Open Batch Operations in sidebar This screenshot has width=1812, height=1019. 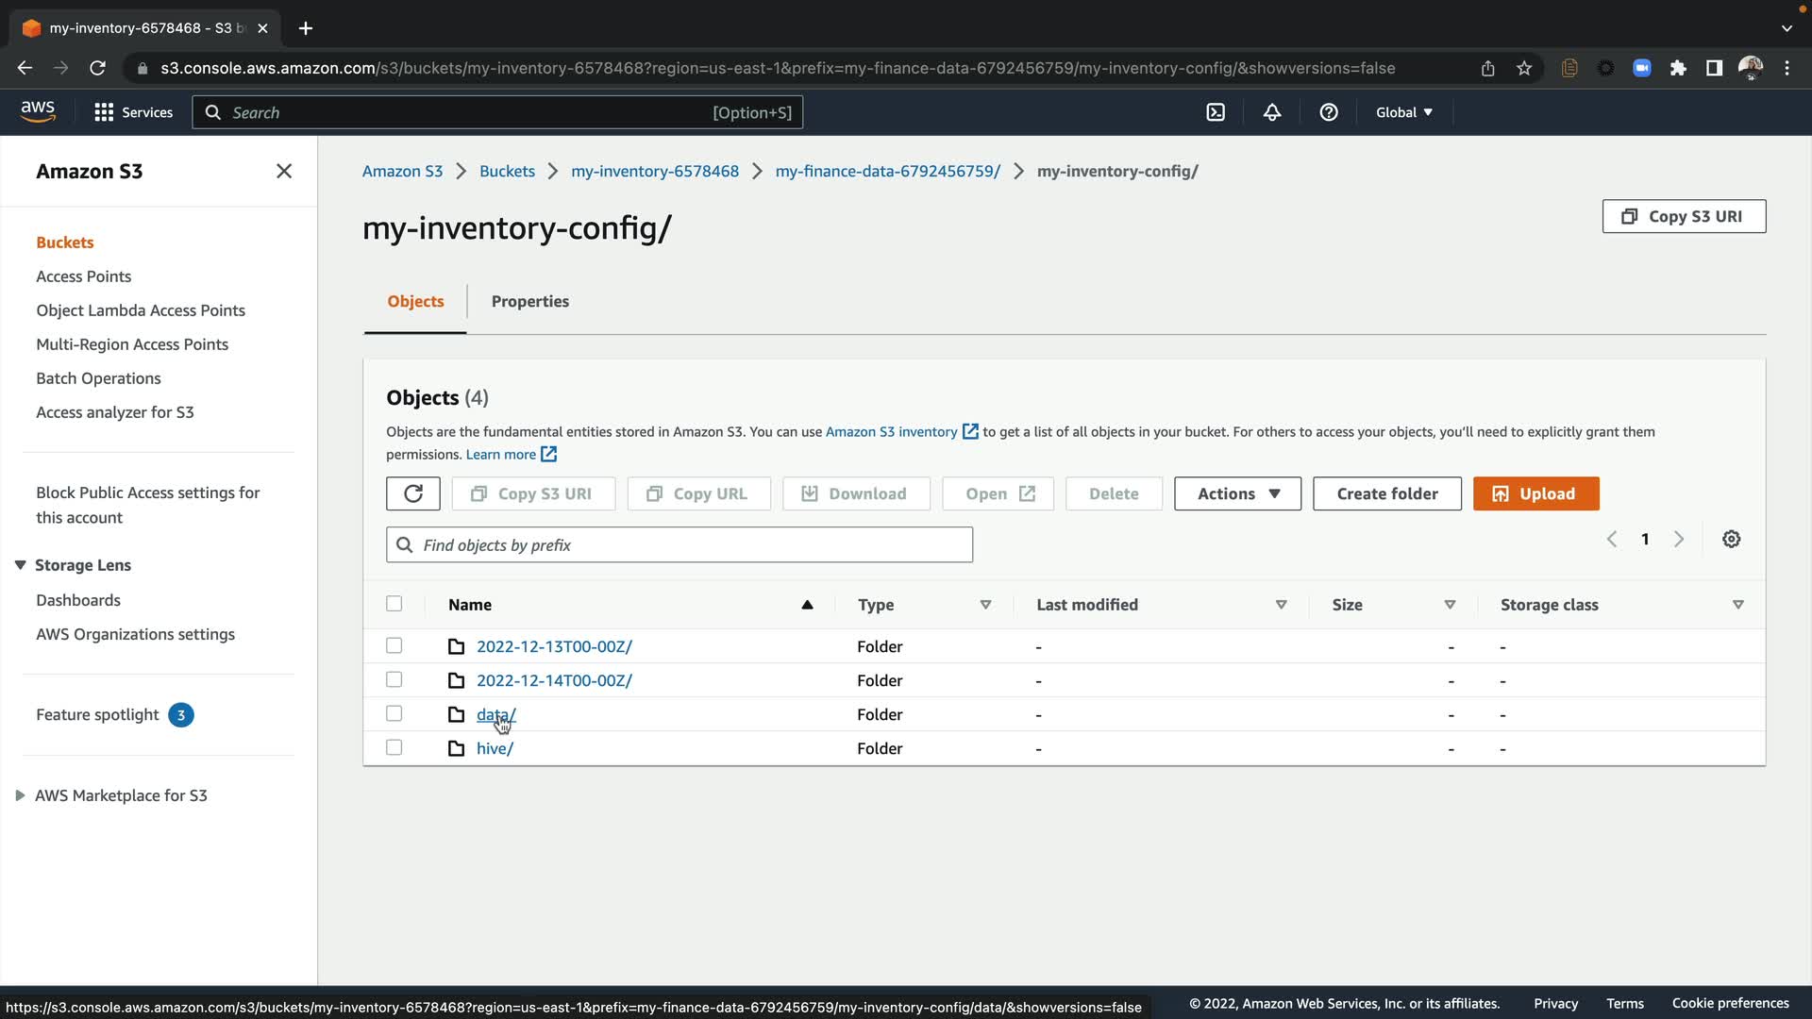[x=98, y=378]
